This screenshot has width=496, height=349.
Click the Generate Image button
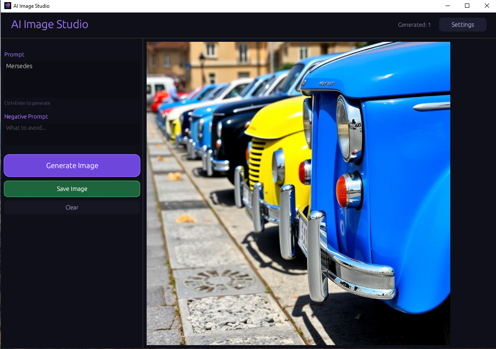tap(72, 165)
